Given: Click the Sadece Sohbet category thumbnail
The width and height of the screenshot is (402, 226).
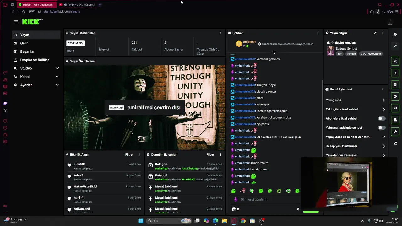Looking at the screenshot, I should pyautogui.click(x=330, y=51).
